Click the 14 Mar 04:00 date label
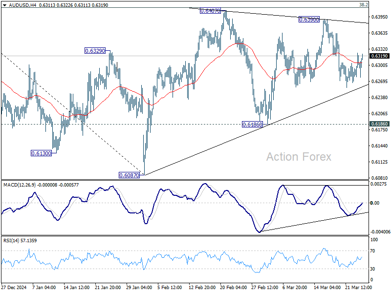 (327, 288)
